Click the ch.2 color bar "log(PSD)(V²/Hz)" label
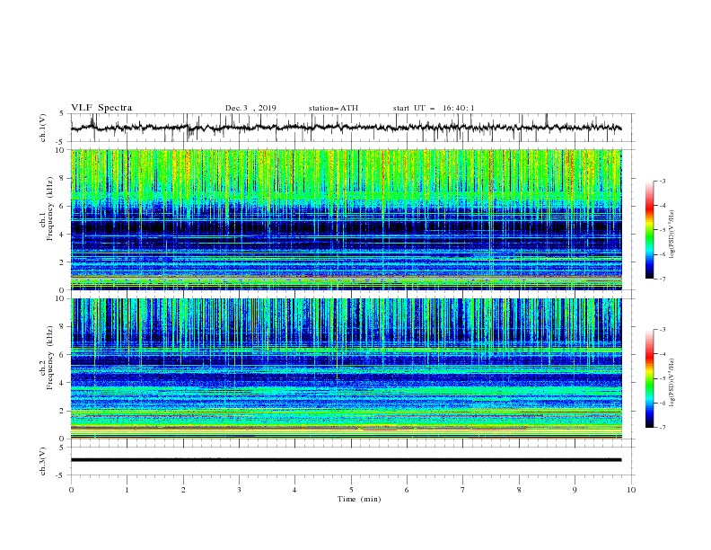Viewport: 711px width, 550px height. pos(672,383)
